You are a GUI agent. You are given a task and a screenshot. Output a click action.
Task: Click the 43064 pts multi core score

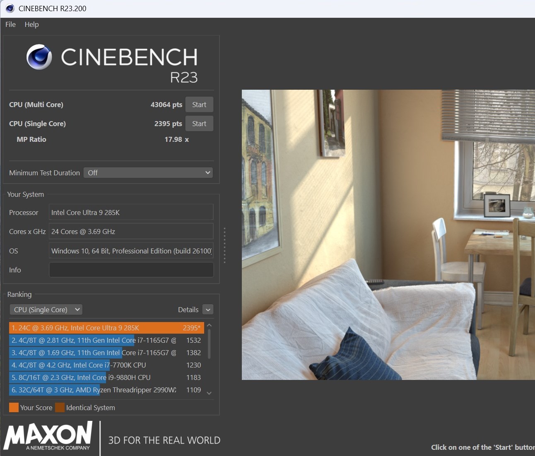point(166,105)
